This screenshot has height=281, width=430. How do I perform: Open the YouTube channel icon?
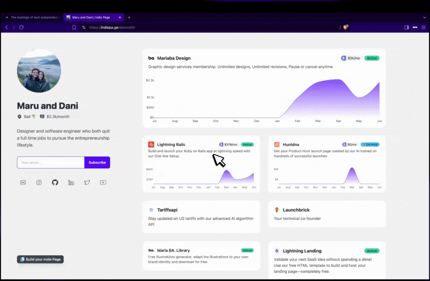coord(103,182)
